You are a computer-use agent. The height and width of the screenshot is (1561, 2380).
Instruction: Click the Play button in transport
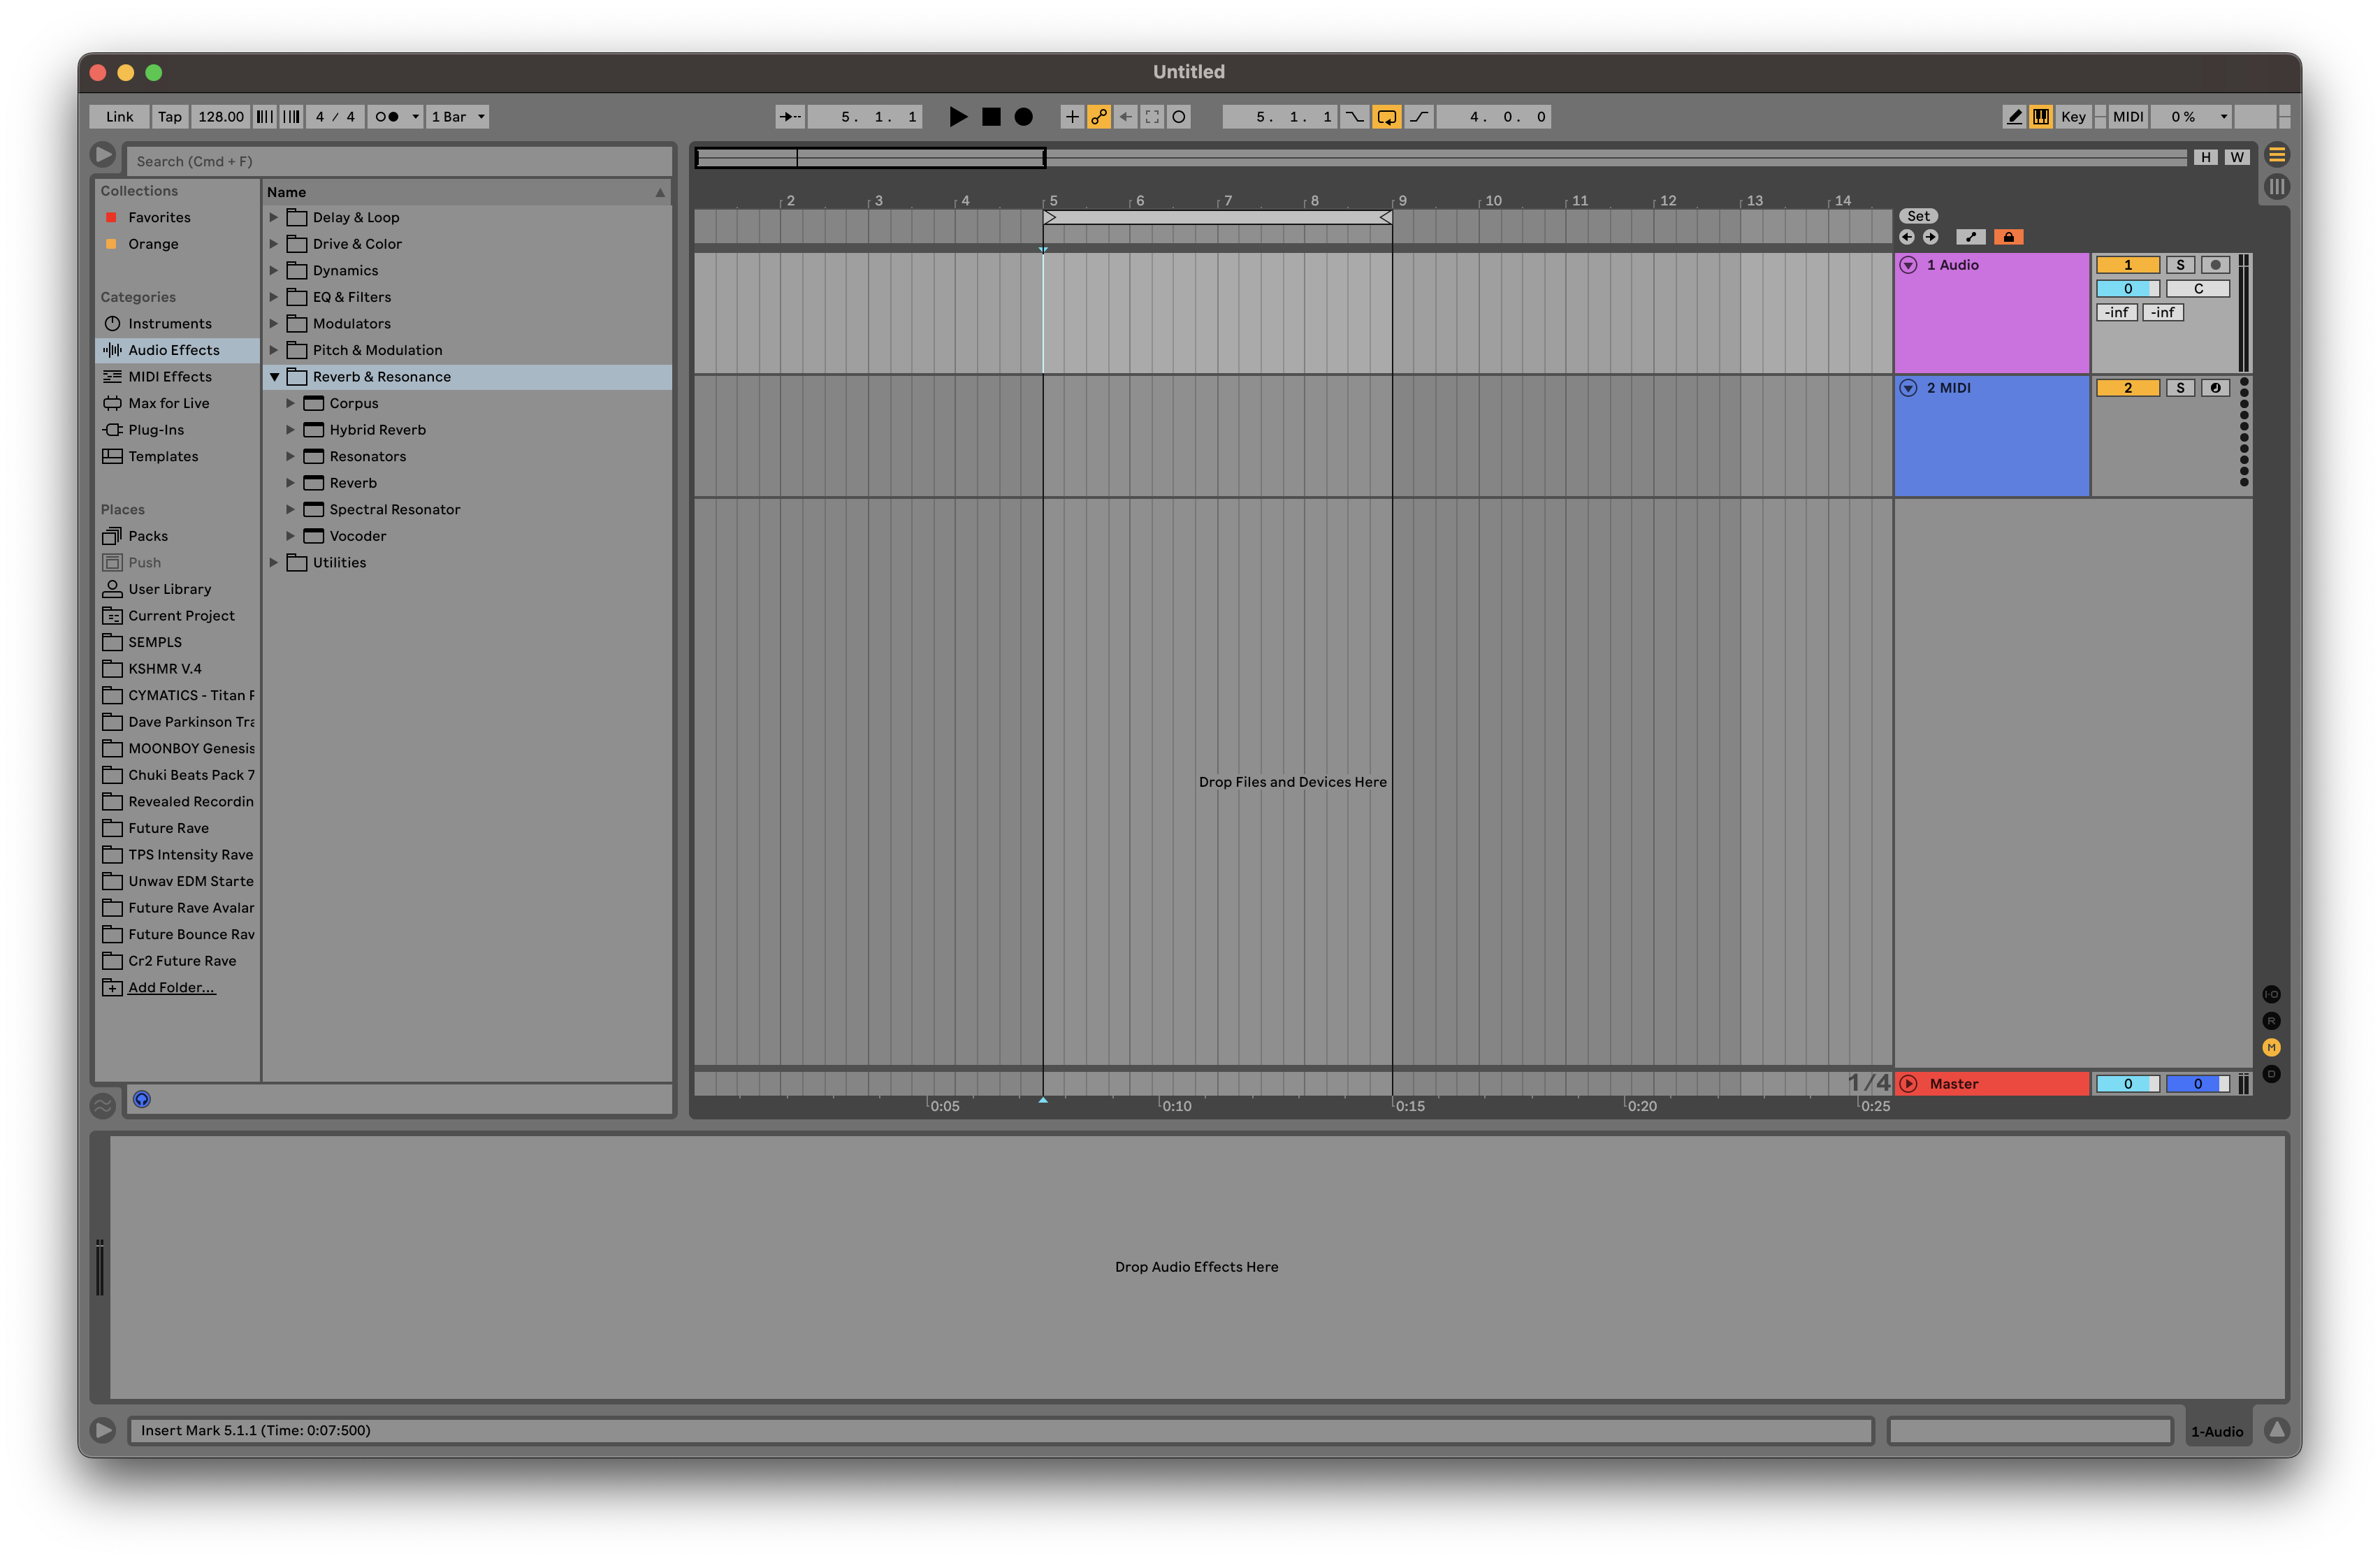click(957, 117)
